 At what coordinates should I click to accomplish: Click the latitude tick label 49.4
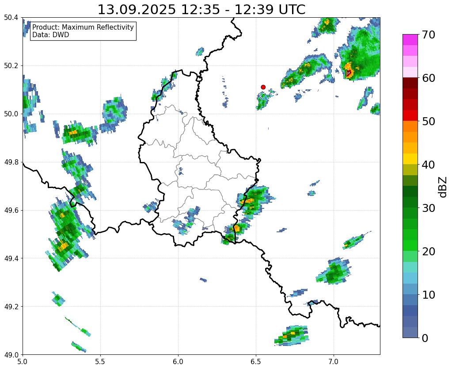(x=11, y=258)
